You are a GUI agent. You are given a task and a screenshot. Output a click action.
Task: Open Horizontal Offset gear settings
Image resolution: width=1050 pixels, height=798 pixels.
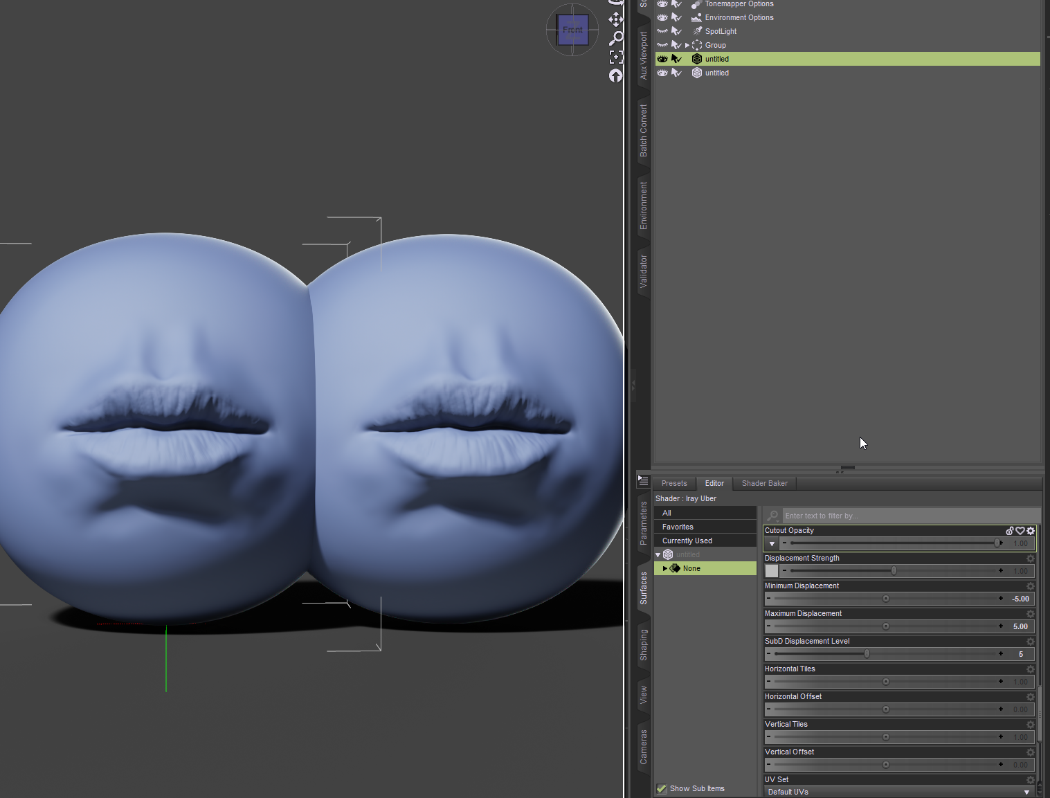pyautogui.click(x=1031, y=697)
